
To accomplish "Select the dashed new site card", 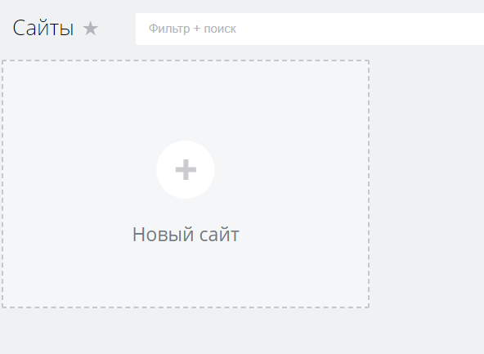I will 186,184.
